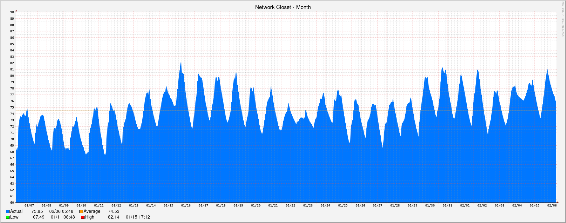This screenshot has height=223, width=566.
Task: Click the red High legend swatch
Action: coord(83,217)
